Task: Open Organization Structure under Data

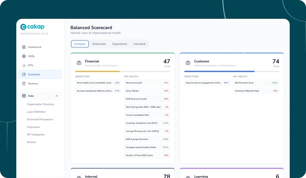Action: (40, 104)
